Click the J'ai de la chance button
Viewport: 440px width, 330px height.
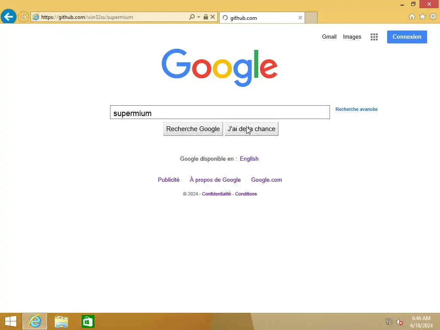coord(251,129)
